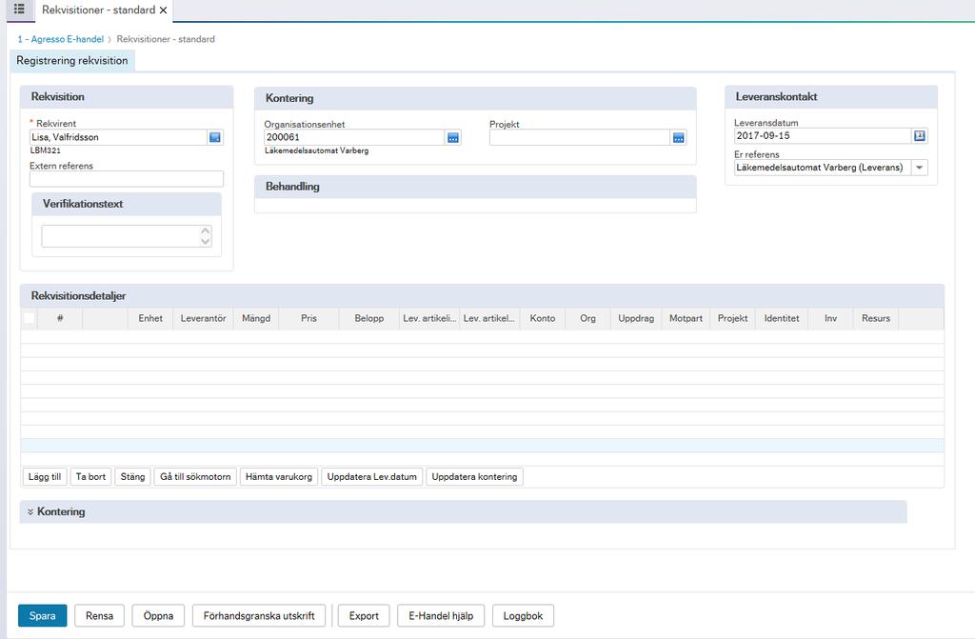The image size is (975, 639).
Task: Sort by the Mängd column header
Action: tap(256, 318)
